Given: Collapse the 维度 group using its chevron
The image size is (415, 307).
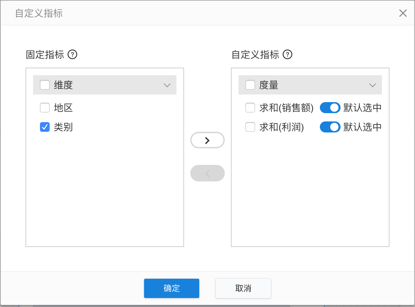Looking at the screenshot, I should [167, 85].
